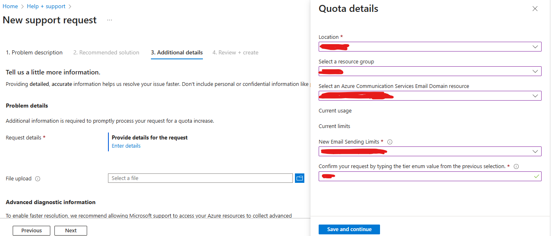Viewport: 551px width, 236px height.
Task: Select the Additional details tab
Action: (177, 52)
